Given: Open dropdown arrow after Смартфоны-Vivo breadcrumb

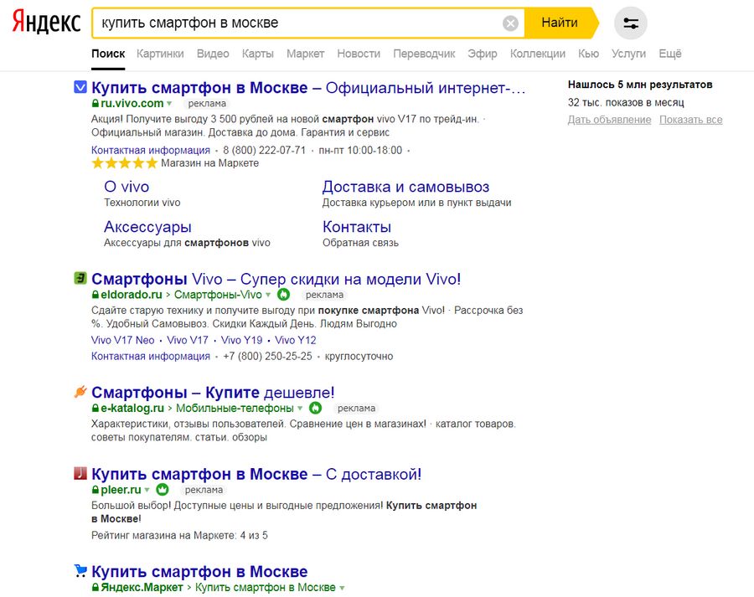Looking at the screenshot, I should [268, 295].
